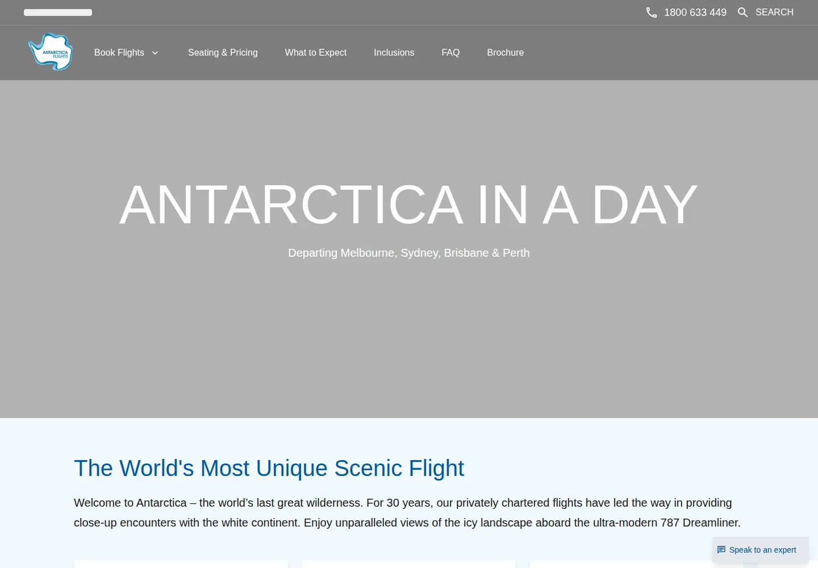Image resolution: width=818 pixels, height=568 pixels.
Task: Click the phone icon beside 1800 633 449
Action: 652,12
